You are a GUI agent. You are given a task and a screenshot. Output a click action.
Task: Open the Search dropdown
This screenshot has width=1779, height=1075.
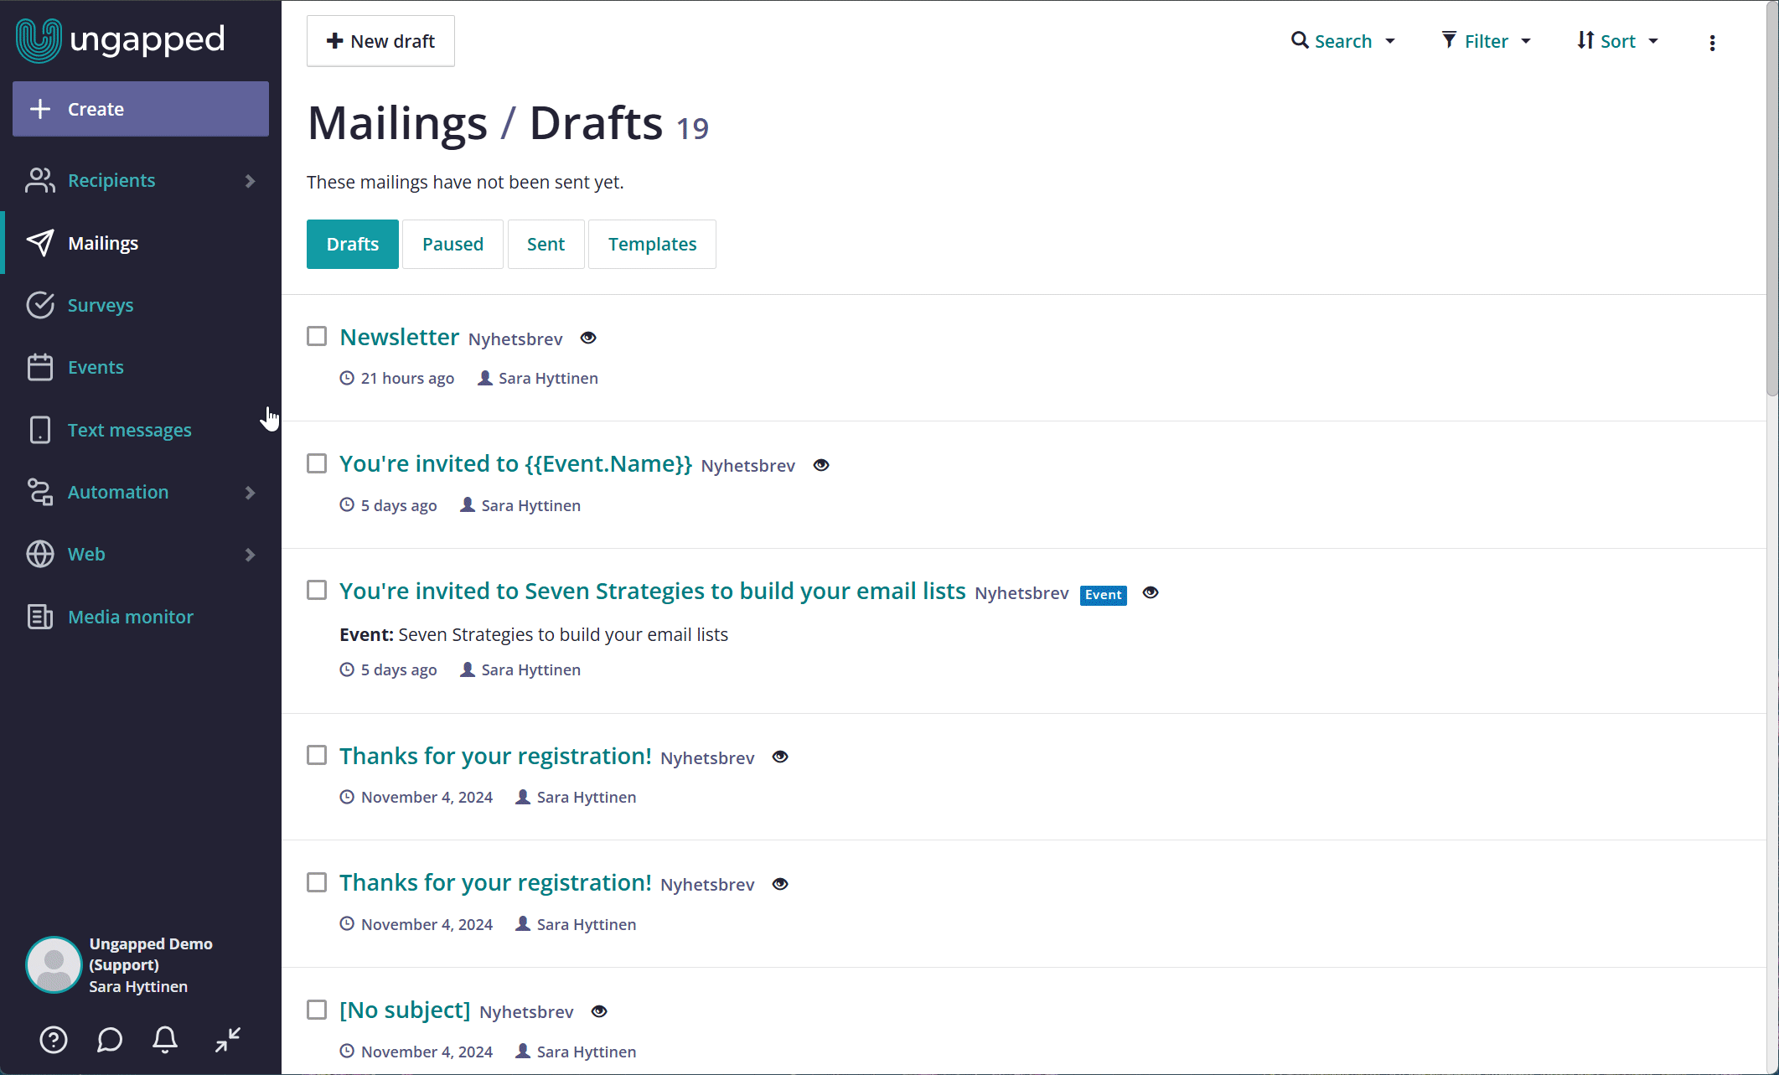tap(1343, 41)
